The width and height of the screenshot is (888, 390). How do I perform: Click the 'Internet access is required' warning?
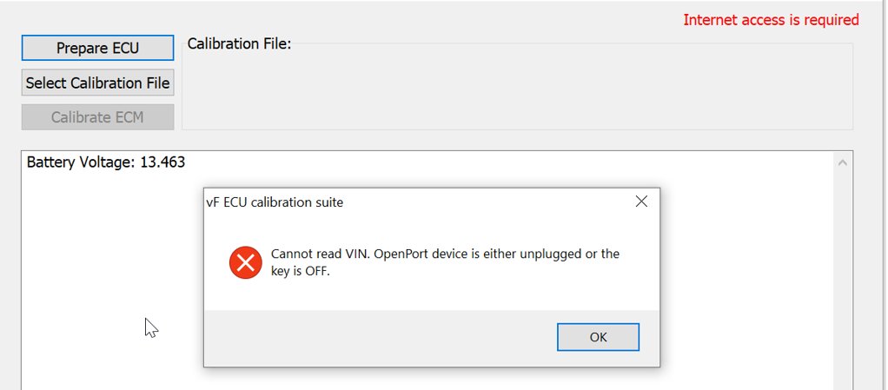771,20
